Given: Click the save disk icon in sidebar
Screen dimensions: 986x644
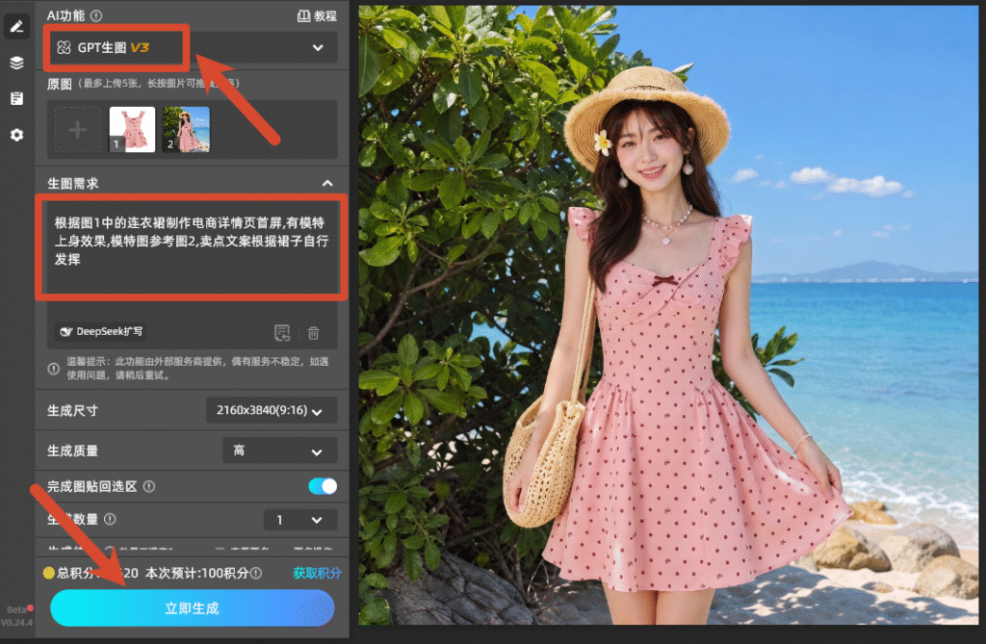Looking at the screenshot, I should pos(16,98).
